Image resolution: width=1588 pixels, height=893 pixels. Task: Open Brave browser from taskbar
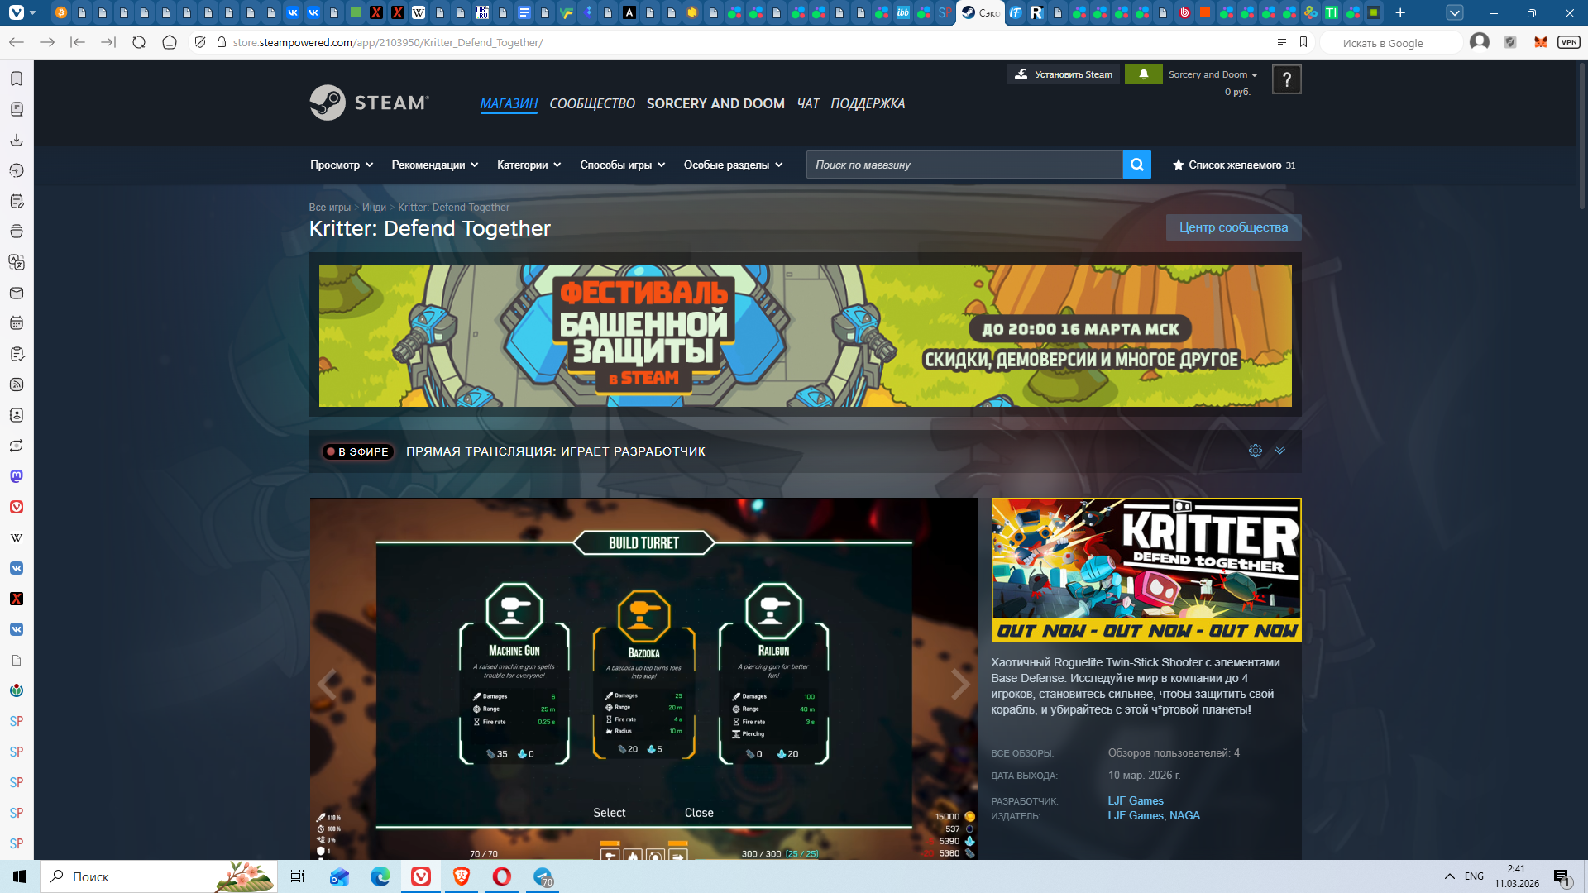(x=462, y=876)
